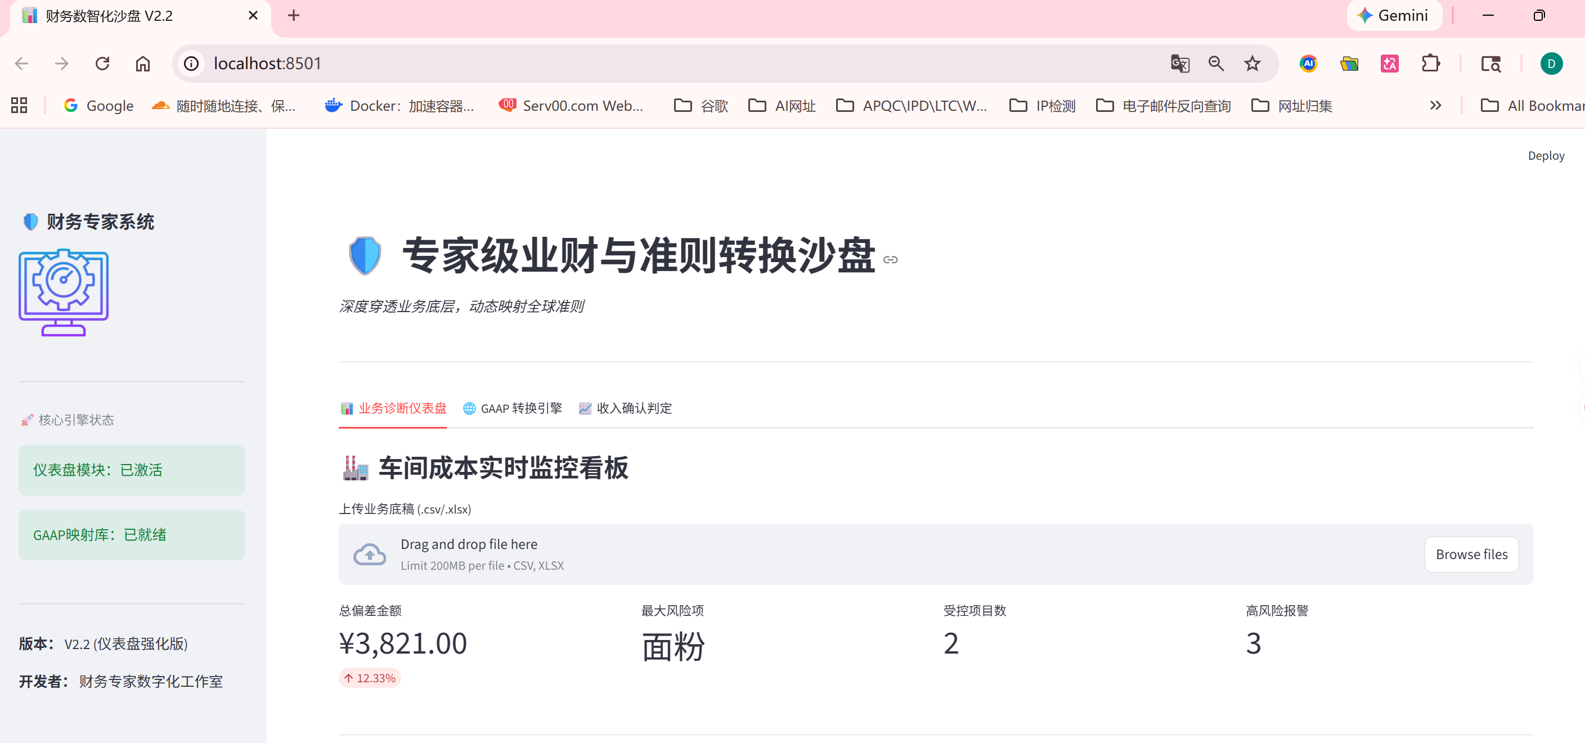
Task: Open the apps grid shortcut icon
Action: [19, 106]
